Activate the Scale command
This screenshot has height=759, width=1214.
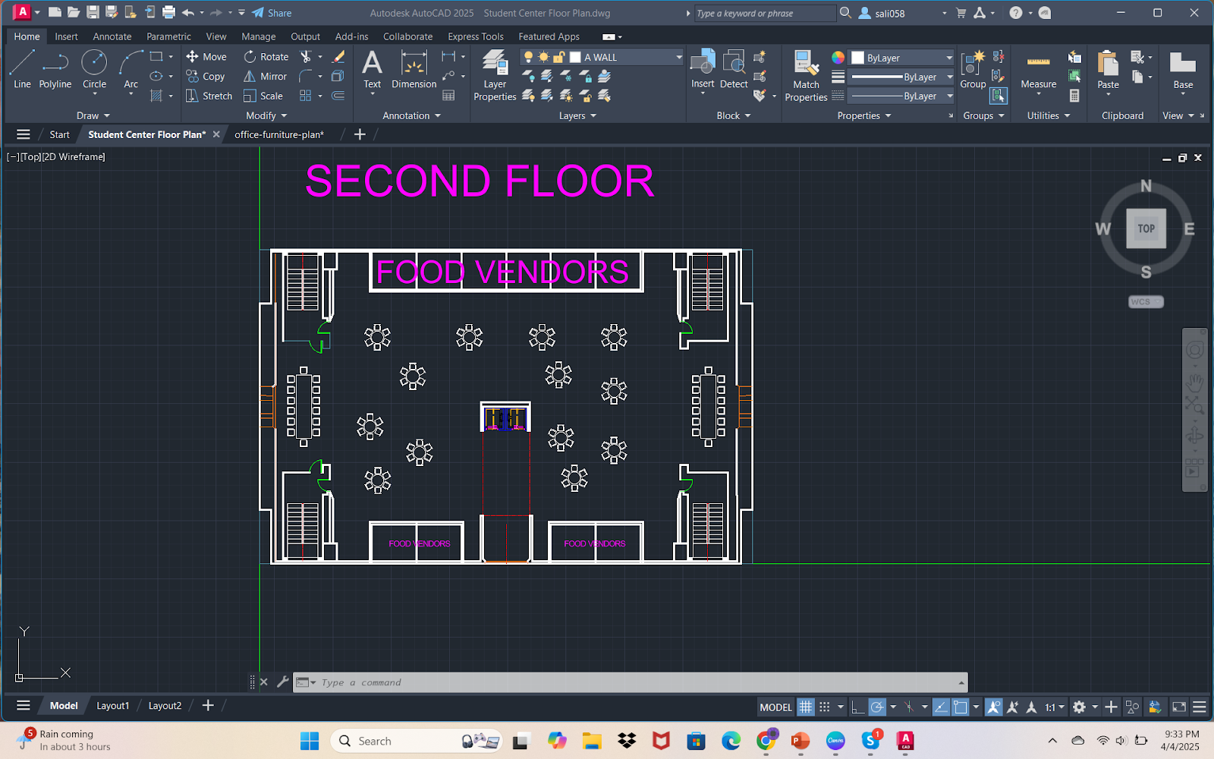click(263, 96)
